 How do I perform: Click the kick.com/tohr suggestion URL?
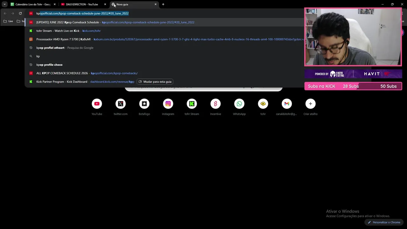point(92,31)
